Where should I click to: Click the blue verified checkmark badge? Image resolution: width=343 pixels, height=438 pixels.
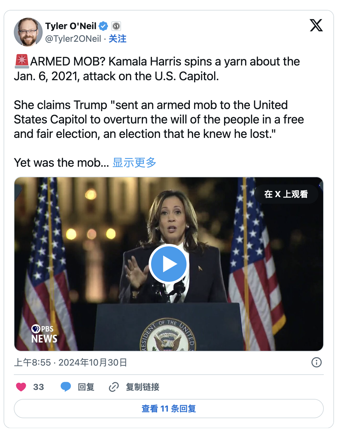coord(103,26)
